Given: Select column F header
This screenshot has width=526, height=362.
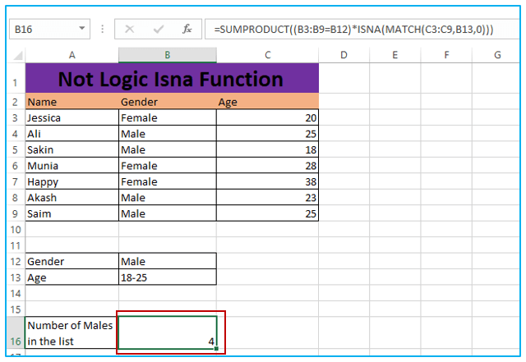Looking at the screenshot, I should point(446,55).
